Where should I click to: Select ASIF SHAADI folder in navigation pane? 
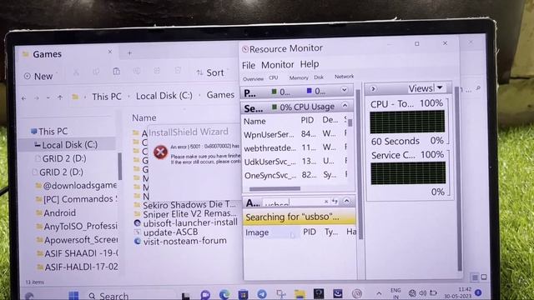78,253
